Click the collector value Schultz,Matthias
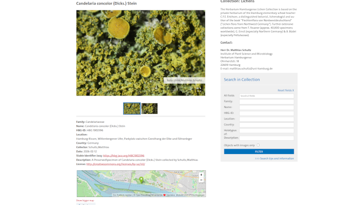Viewport: 363px width, 205px height. [x=99, y=147]
